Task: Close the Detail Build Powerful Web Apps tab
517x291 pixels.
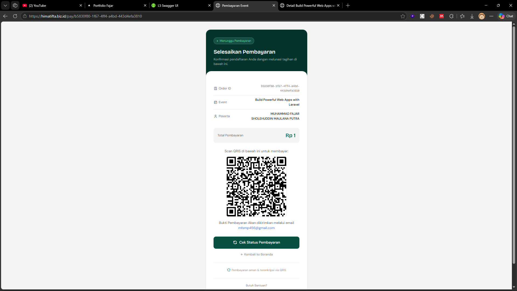Action: pyautogui.click(x=338, y=5)
